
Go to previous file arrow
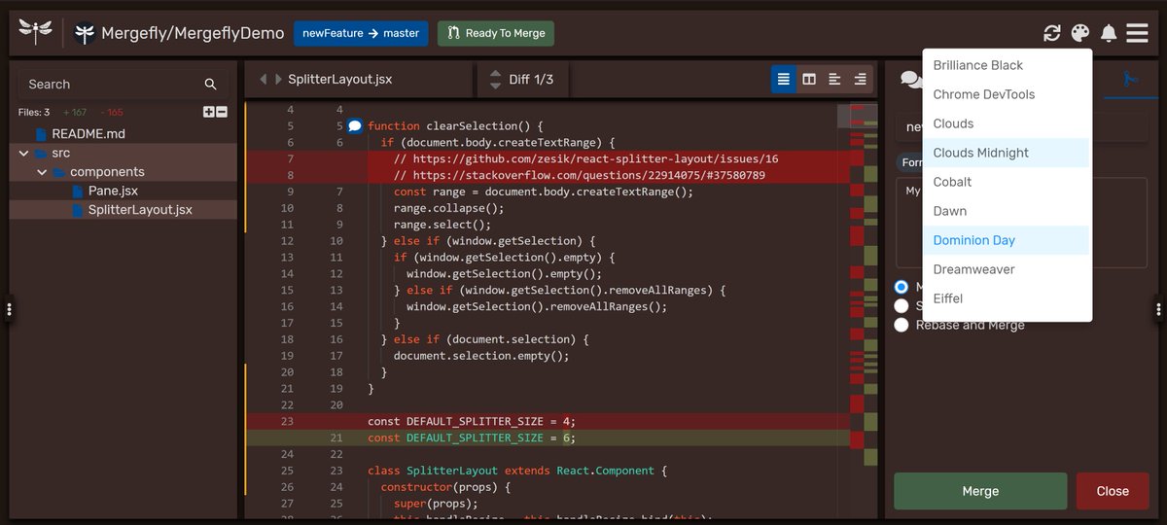pos(263,79)
